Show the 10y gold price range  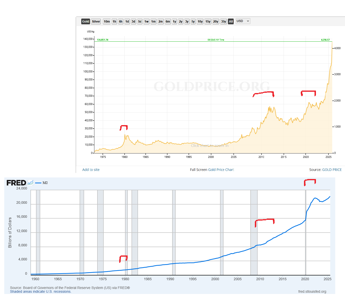pyautogui.click(x=200, y=22)
